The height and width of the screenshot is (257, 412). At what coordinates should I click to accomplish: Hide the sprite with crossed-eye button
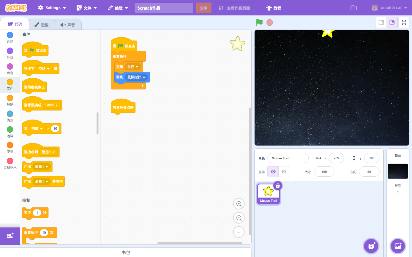coord(284,172)
